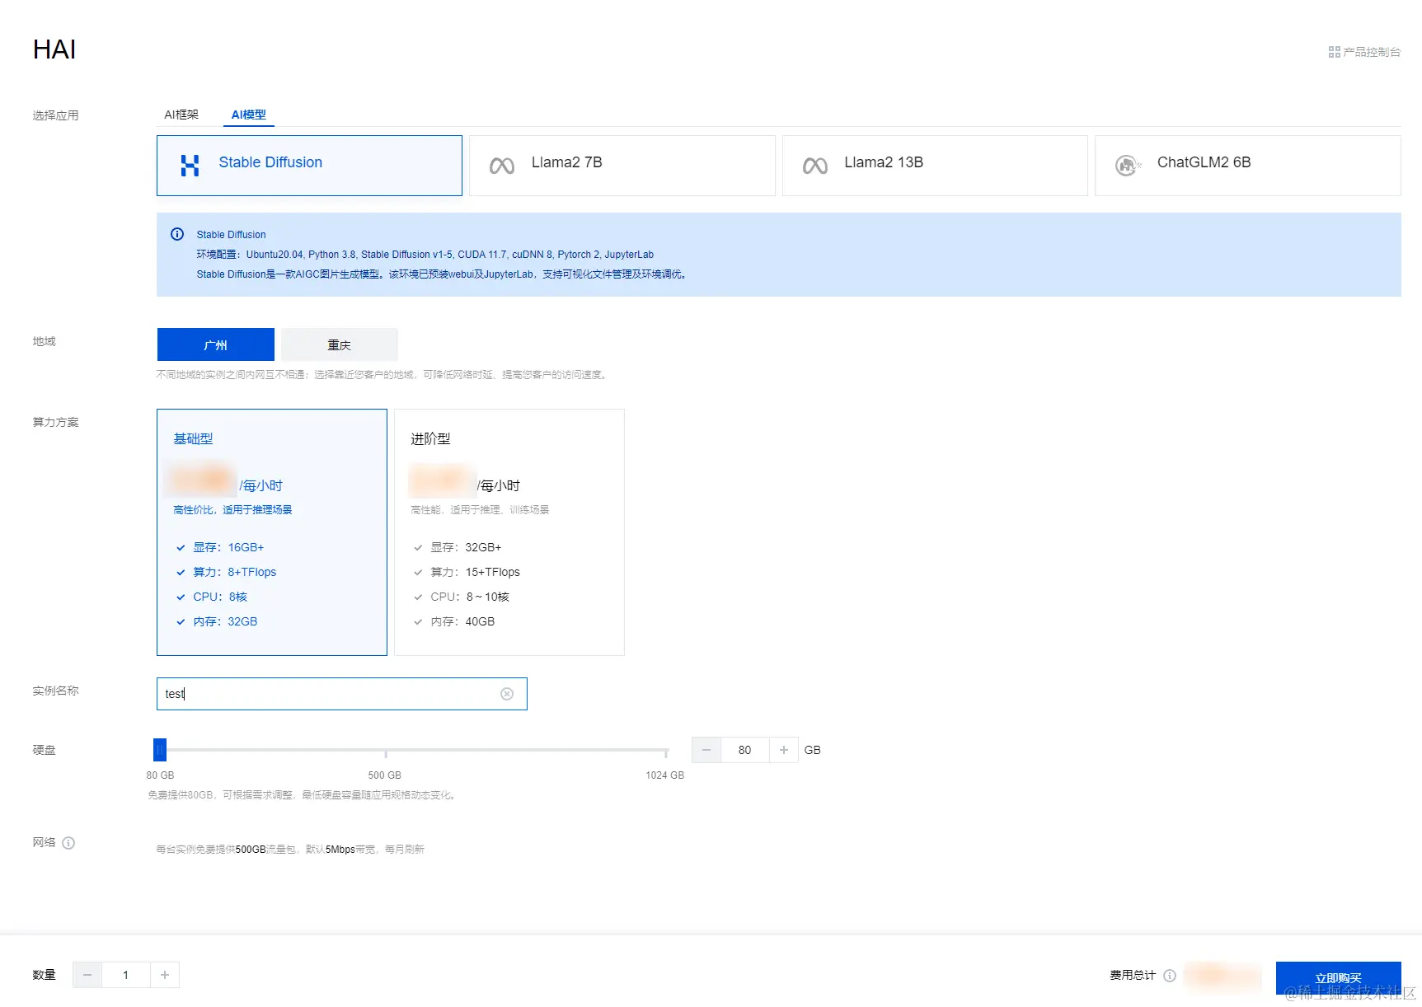Click the HAI title
Viewport: 1422px width, 1007px height.
[54, 49]
